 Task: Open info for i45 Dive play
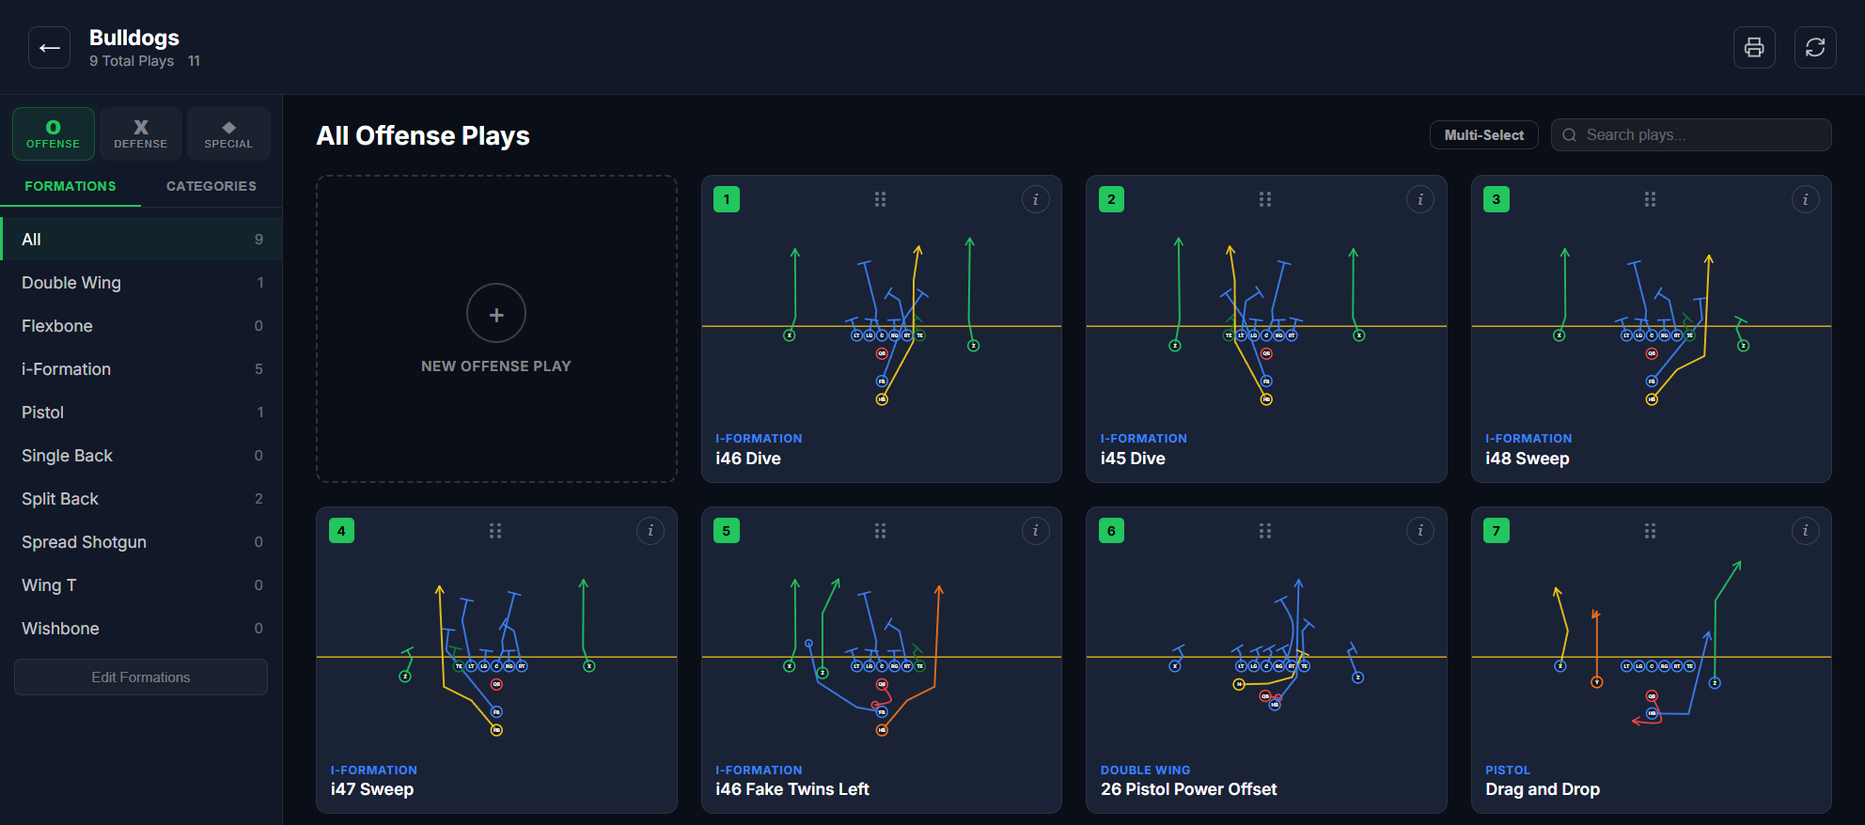point(1420,199)
